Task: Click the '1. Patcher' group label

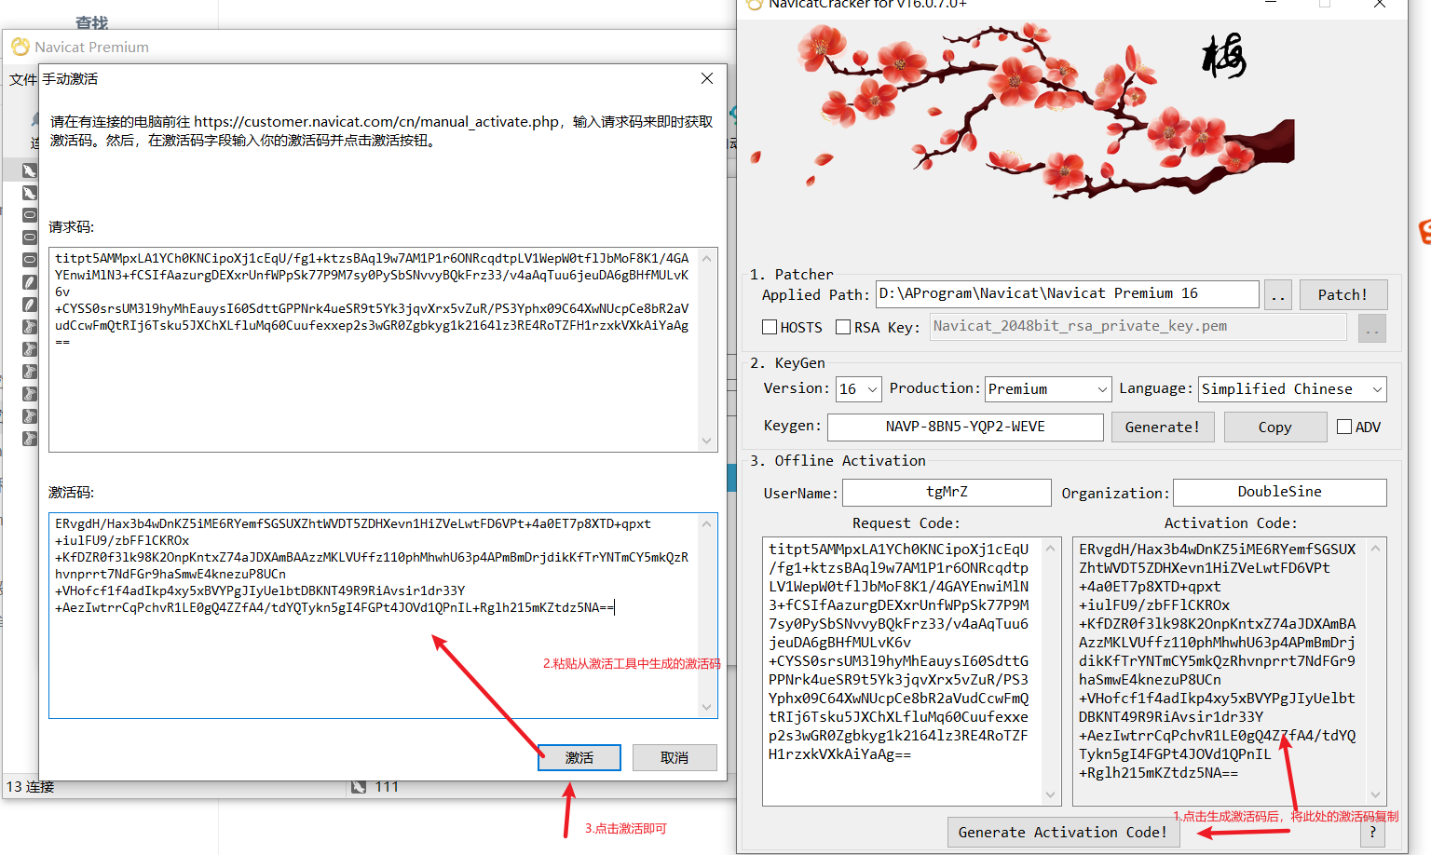Action: tap(792, 275)
